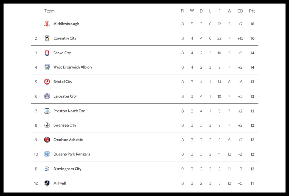Screen dimensions: 289x196
Task: Click the GD column header
Action: click(240, 11)
